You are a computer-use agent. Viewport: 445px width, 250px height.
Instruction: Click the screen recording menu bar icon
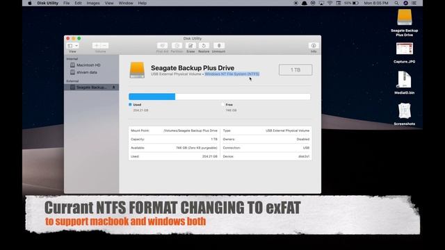(x=296, y=3)
